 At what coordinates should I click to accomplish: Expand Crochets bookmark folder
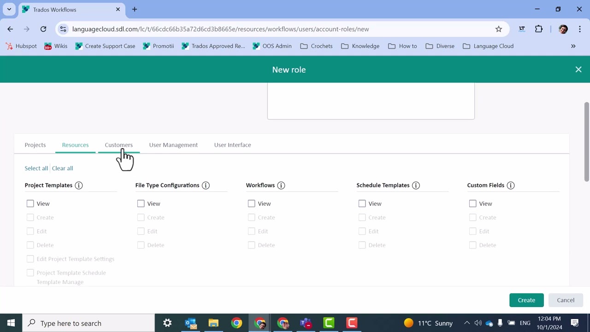tap(316, 46)
